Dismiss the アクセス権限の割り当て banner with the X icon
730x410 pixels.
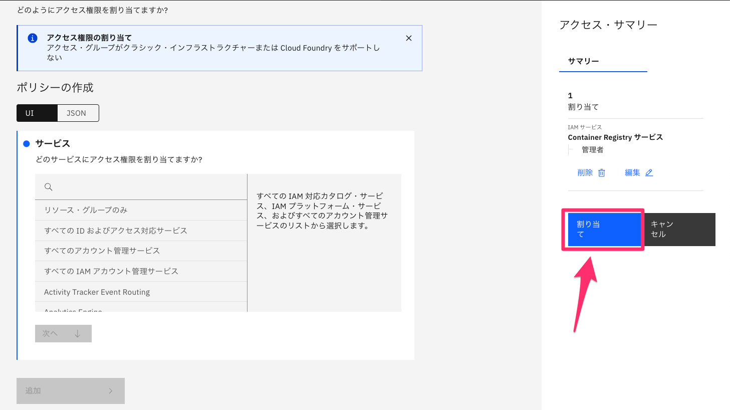click(x=409, y=38)
